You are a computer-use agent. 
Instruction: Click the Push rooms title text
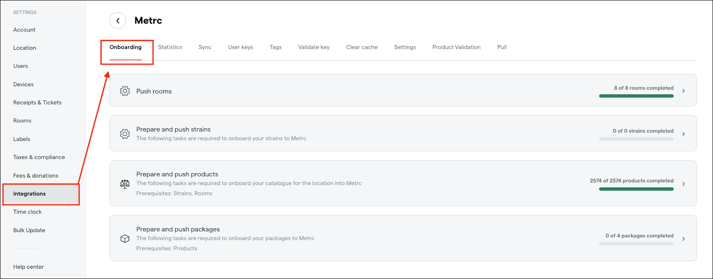tap(154, 91)
